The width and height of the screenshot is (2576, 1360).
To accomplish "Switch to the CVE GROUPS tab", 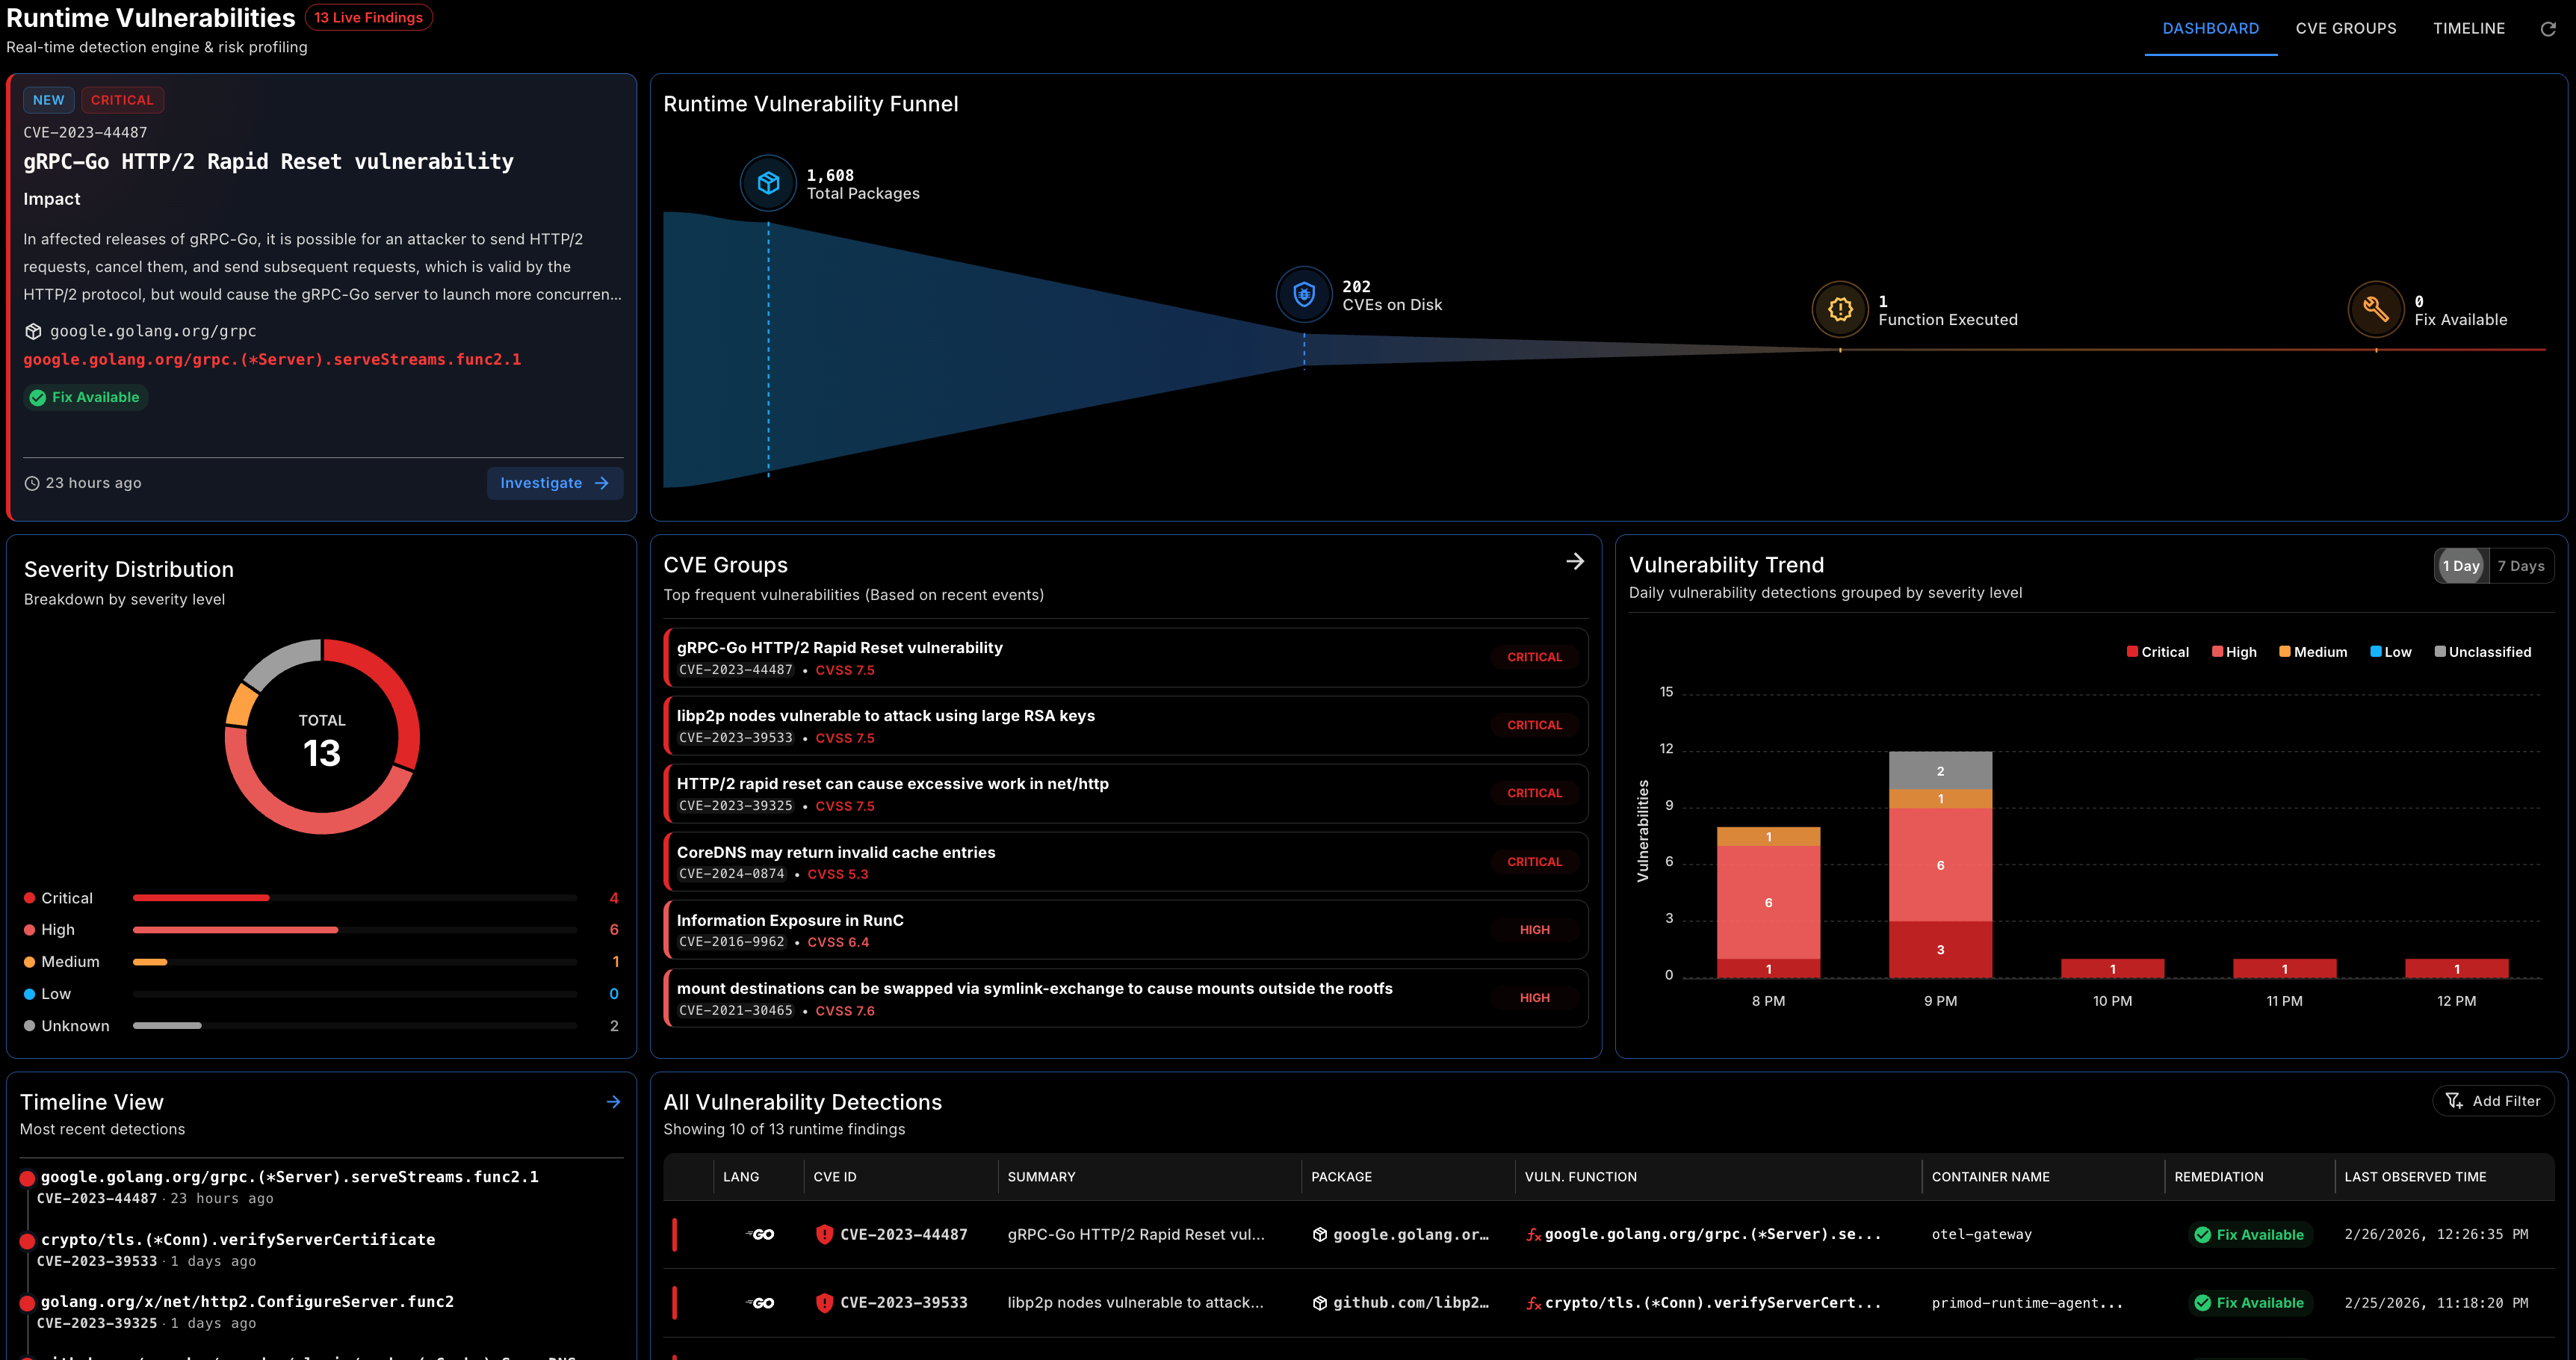I will coord(2346,28).
